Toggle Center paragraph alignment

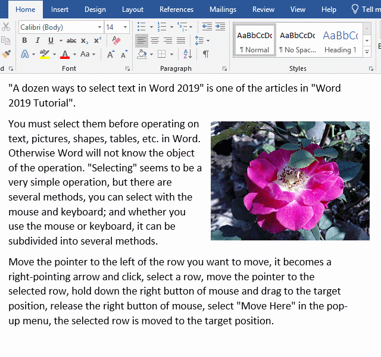155,40
